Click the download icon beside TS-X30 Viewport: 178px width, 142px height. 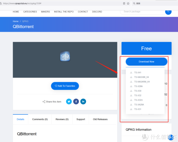pyautogui.click(x=131, y=91)
